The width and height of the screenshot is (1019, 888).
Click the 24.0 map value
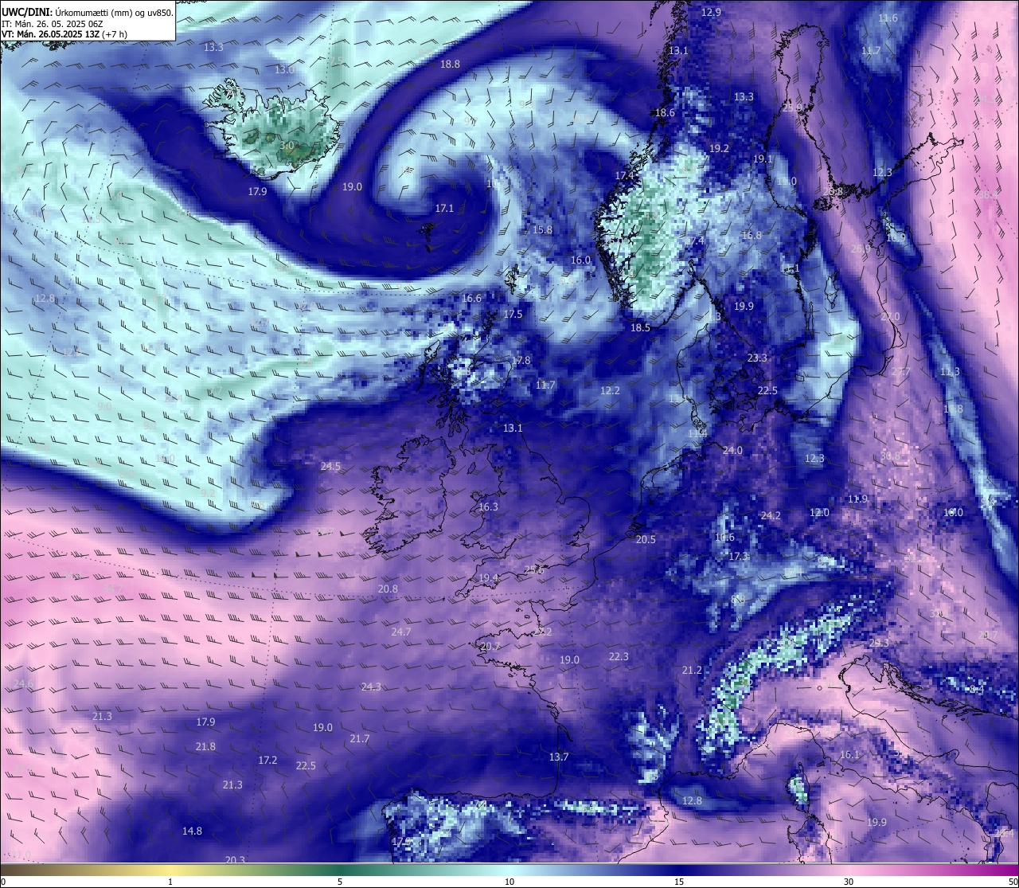point(732,451)
